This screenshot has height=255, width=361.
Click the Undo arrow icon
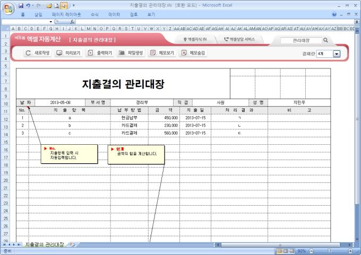28,5
